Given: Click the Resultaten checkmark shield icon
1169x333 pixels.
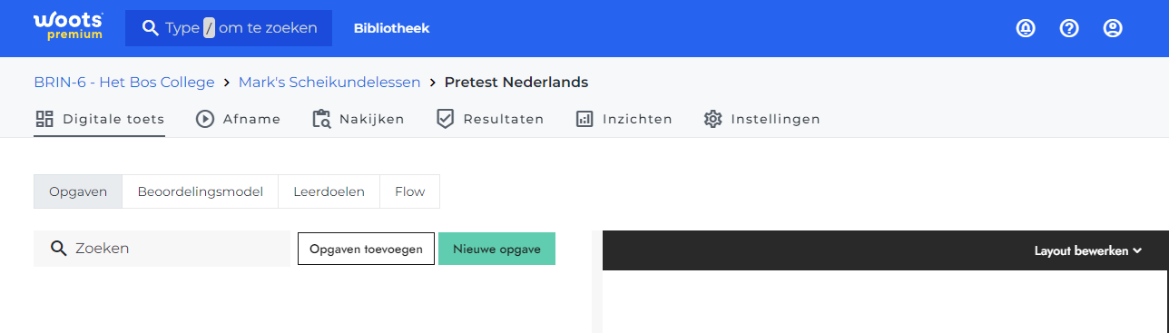Looking at the screenshot, I should click(x=445, y=119).
